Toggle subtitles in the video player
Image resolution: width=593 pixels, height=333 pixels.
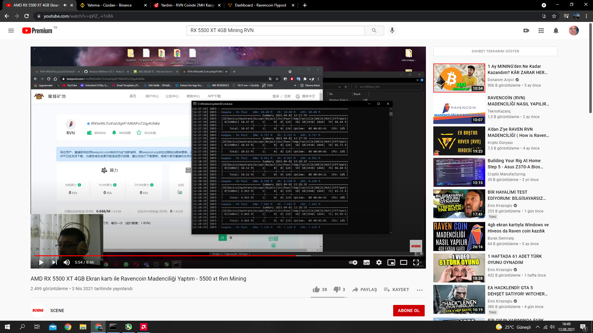(x=367, y=262)
